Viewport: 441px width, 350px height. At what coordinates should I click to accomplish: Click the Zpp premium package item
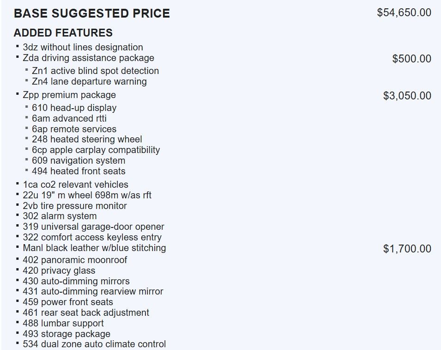click(69, 95)
